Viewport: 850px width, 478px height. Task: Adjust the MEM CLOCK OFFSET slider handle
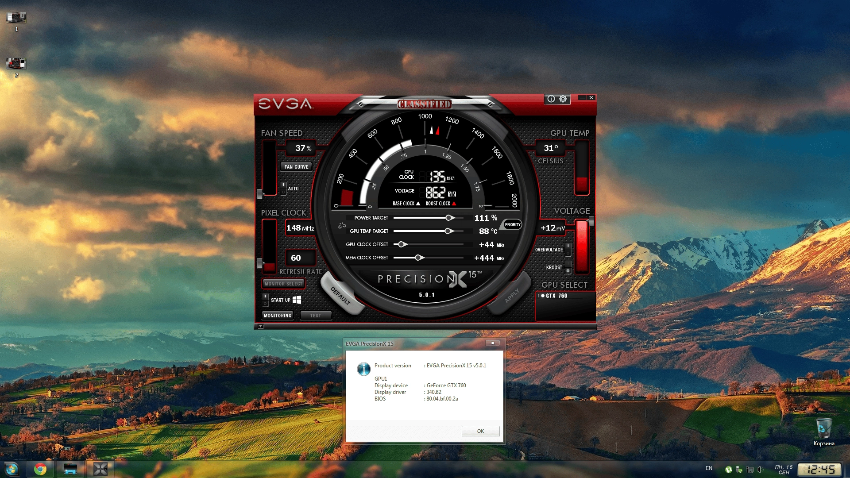[419, 258]
